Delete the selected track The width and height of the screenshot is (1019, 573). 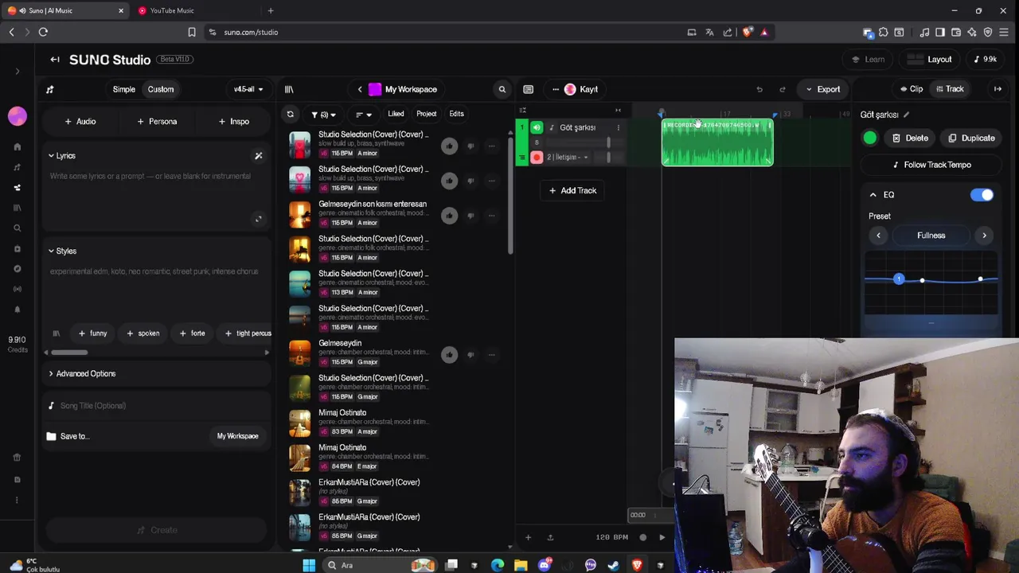point(910,138)
